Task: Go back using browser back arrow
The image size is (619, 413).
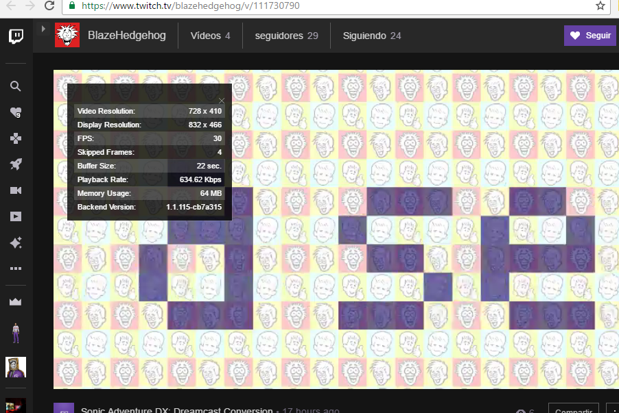Action: [11, 5]
